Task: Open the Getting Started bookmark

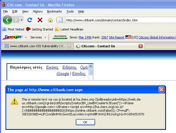Action: click(39, 29)
